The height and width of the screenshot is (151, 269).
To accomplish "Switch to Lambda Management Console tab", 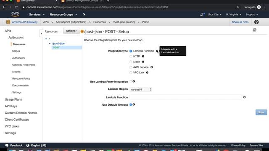I will tap(82, 1).
